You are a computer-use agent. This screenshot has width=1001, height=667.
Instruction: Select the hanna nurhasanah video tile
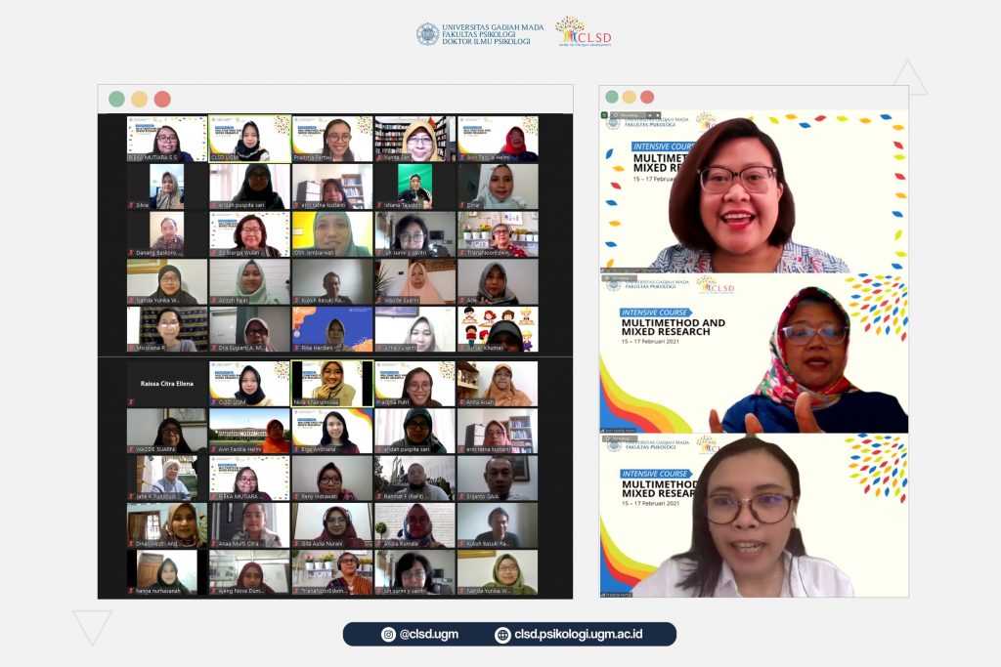pyautogui.click(x=167, y=572)
